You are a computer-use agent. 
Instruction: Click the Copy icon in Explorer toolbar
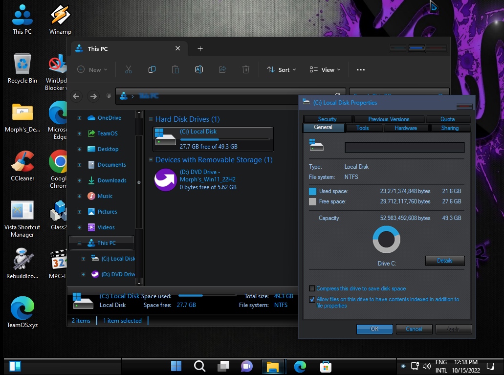tap(152, 70)
